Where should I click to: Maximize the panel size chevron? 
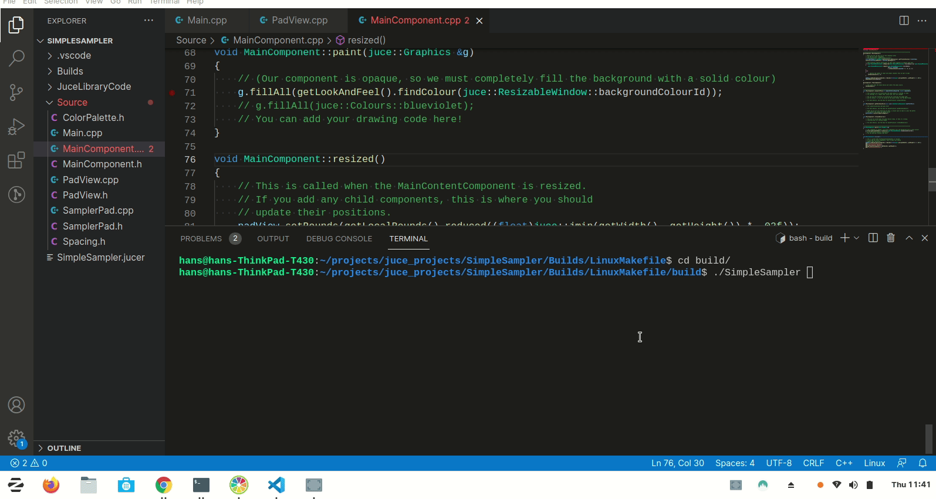[909, 238]
